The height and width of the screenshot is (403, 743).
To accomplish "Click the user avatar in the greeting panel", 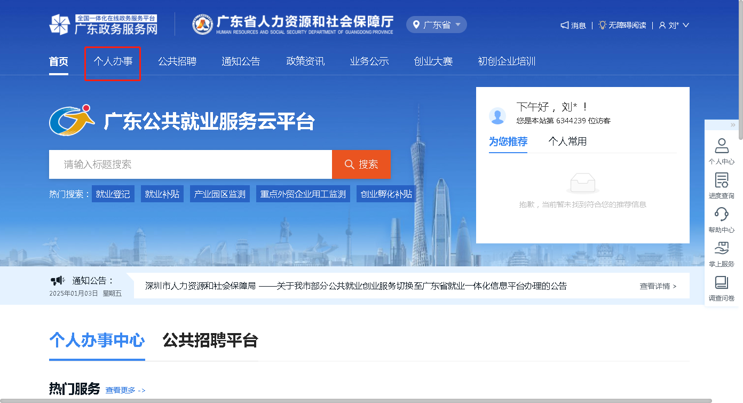I will pos(497,116).
